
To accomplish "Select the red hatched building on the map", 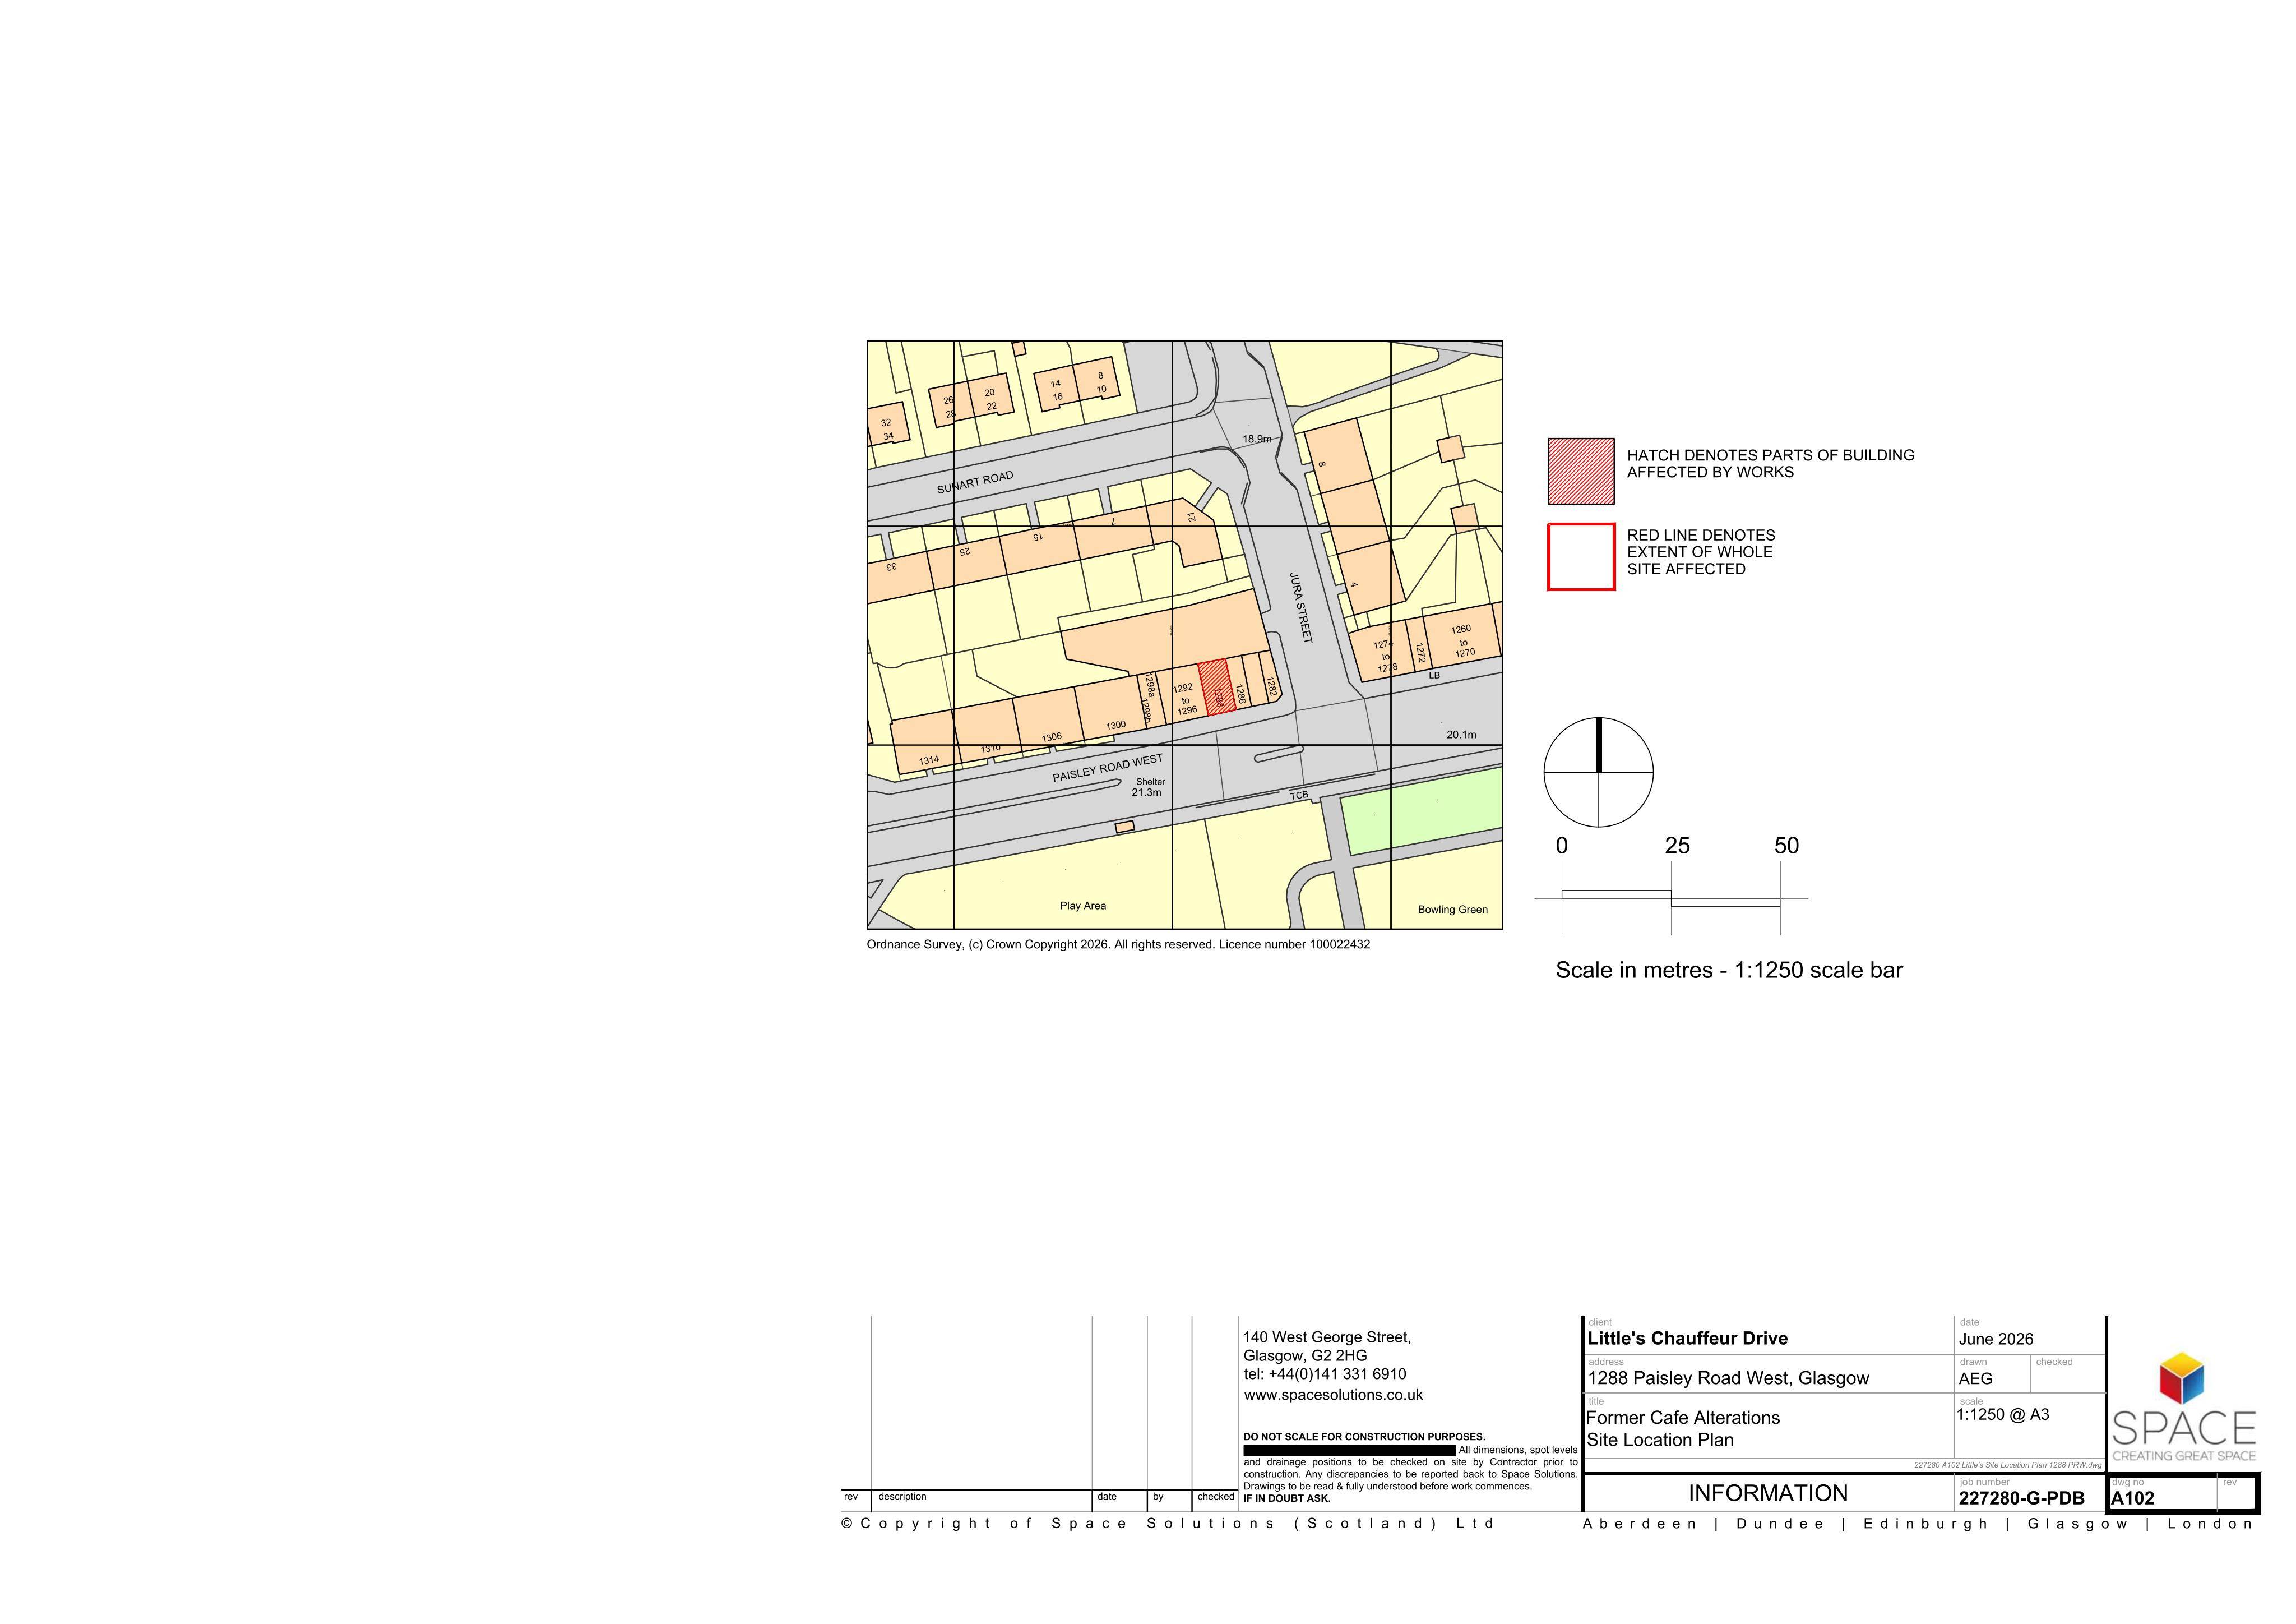I will [1216, 688].
